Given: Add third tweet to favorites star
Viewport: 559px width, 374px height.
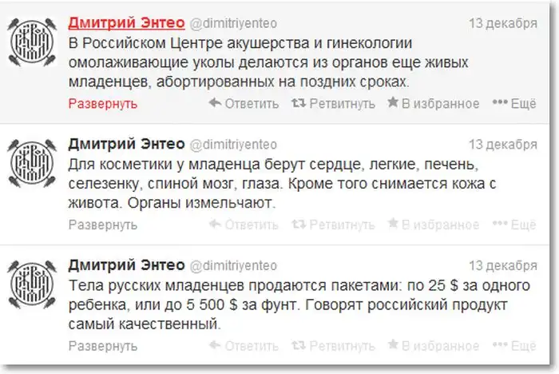Looking at the screenshot, I should 392,346.
